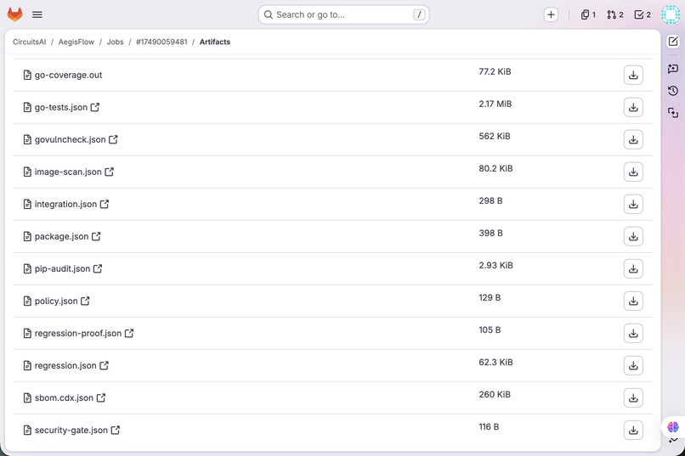Screen dimensions: 685x456
Task: Click the sessions flow icon in right rail
Action: point(673,113)
